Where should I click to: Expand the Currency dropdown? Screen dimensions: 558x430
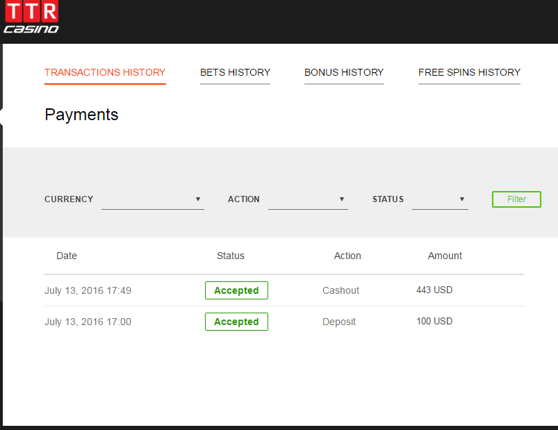(x=153, y=200)
